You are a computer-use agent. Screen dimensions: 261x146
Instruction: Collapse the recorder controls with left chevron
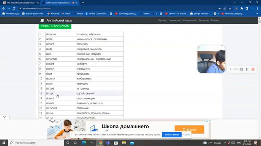(230, 69)
